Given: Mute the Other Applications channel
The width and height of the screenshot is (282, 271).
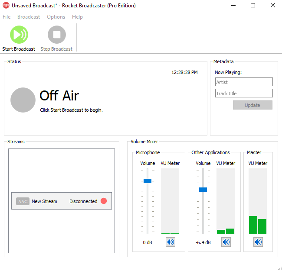Looking at the screenshot, I should [226, 242].
